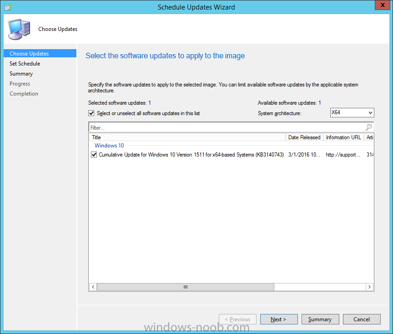The width and height of the screenshot is (393, 334).
Task: Select the Cumulative Update for Windows 10 row title
Action: click(191, 155)
